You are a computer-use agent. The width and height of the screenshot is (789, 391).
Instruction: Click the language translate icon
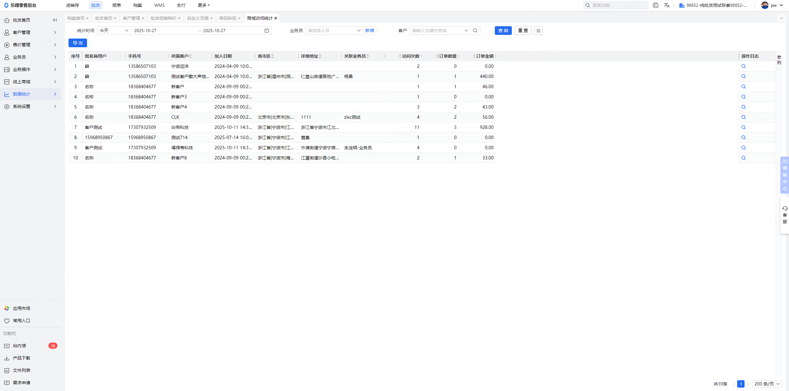point(666,5)
